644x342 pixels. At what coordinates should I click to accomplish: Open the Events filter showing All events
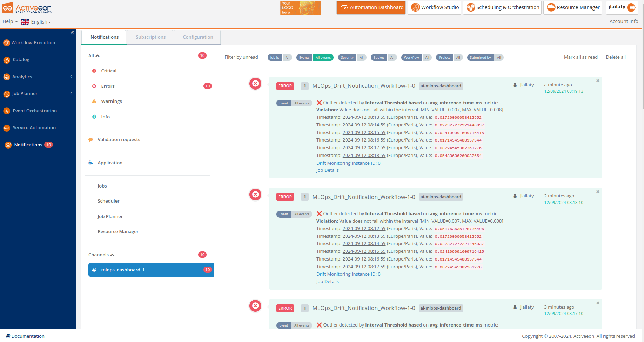315,58
